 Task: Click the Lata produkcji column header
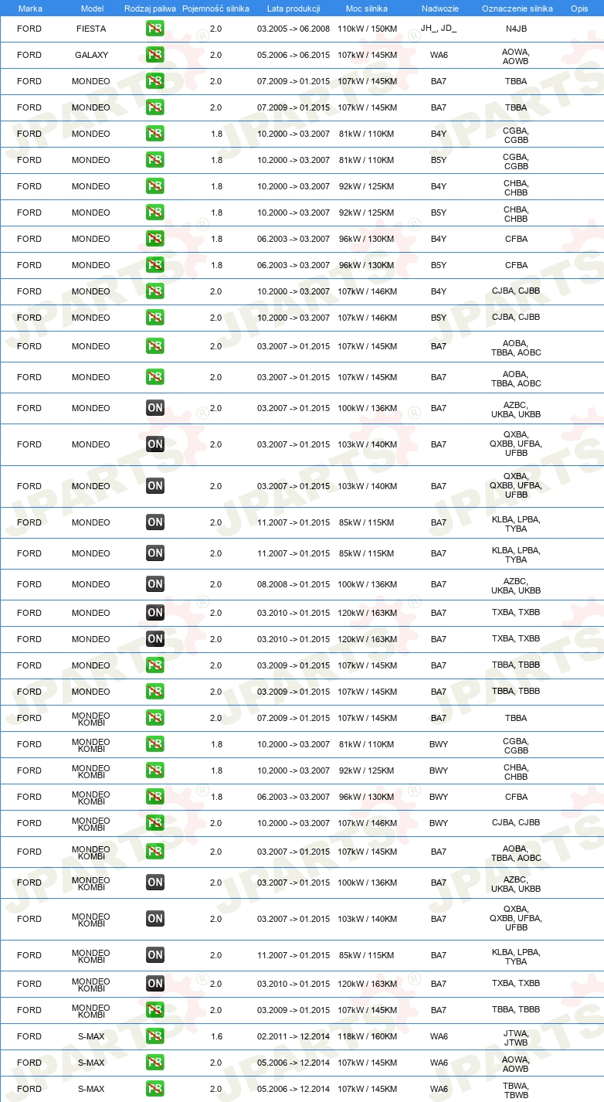pyautogui.click(x=294, y=8)
